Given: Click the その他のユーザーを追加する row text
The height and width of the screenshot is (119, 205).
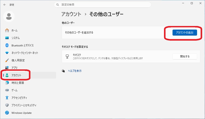Looking at the screenshot, I should pos(79,33).
